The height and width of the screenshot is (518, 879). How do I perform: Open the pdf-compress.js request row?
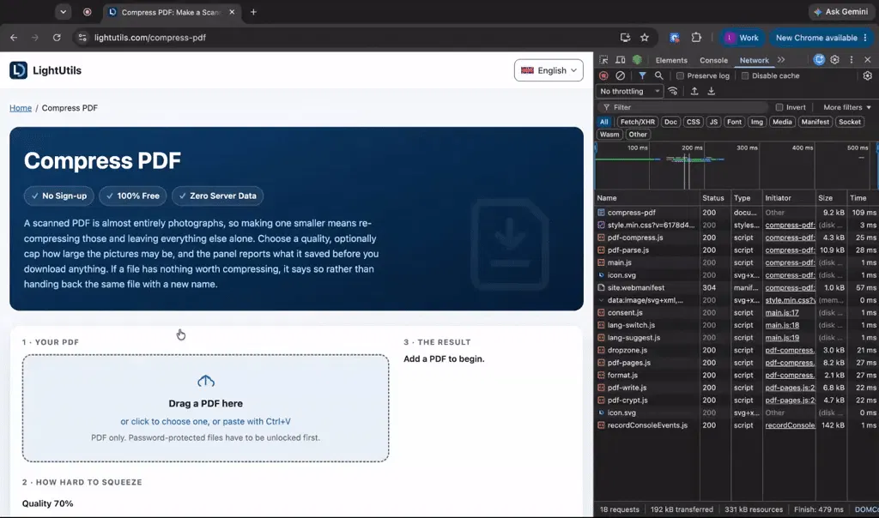coord(736,238)
